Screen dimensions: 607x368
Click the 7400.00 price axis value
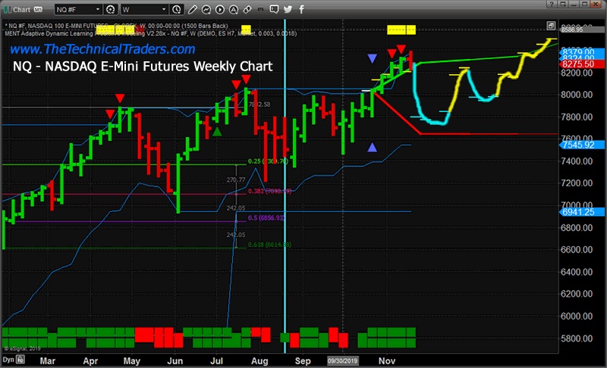(577, 161)
